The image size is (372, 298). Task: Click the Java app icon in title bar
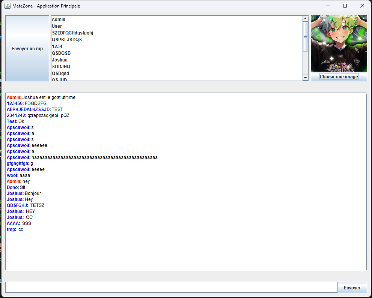7,6
